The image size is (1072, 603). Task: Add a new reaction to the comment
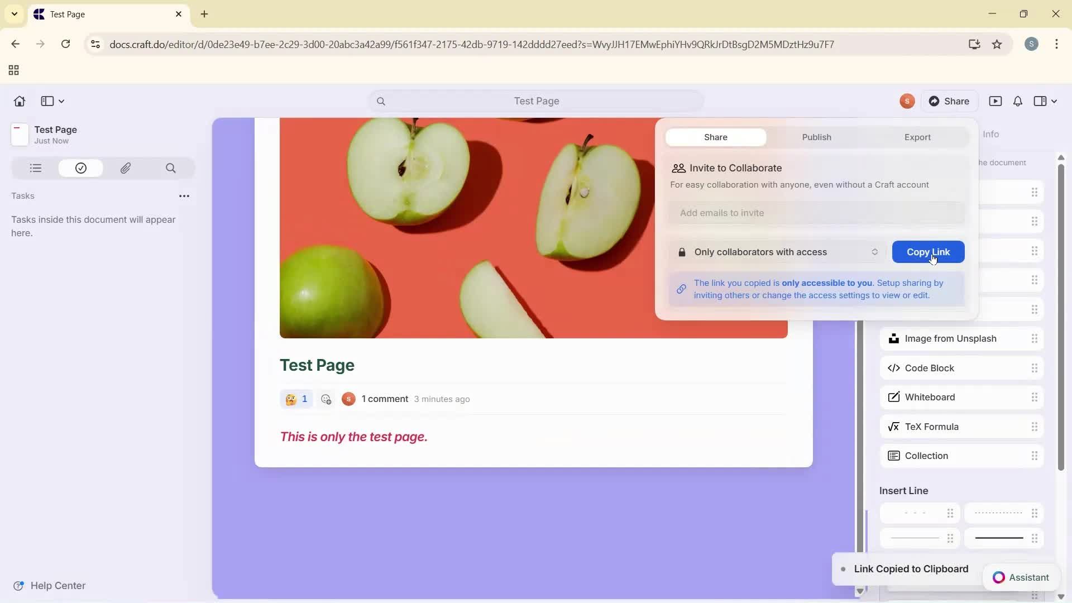click(326, 399)
